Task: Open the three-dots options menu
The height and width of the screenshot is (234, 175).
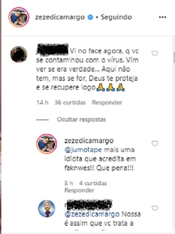Action: pyautogui.click(x=162, y=17)
